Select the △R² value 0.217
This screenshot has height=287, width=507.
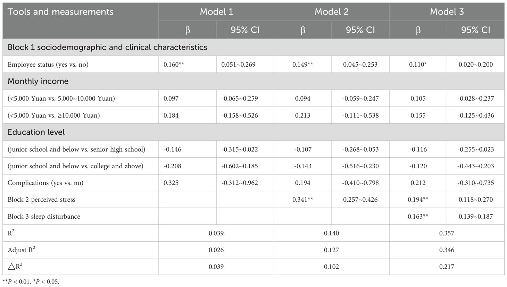point(447,267)
